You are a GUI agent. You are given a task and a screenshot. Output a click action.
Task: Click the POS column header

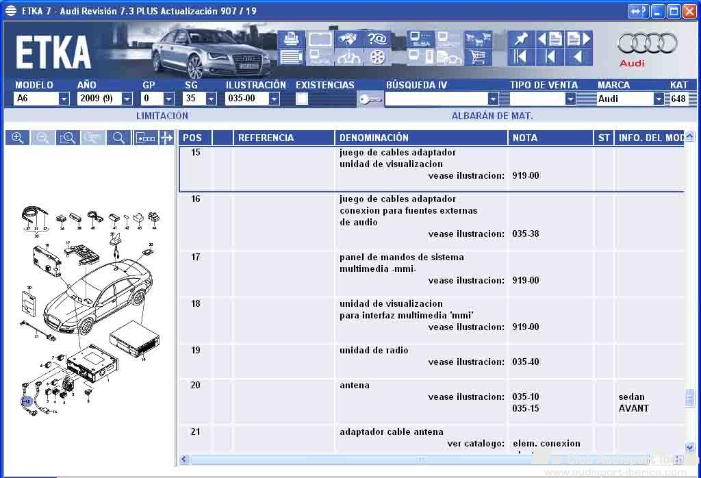pyautogui.click(x=196, y=138)
